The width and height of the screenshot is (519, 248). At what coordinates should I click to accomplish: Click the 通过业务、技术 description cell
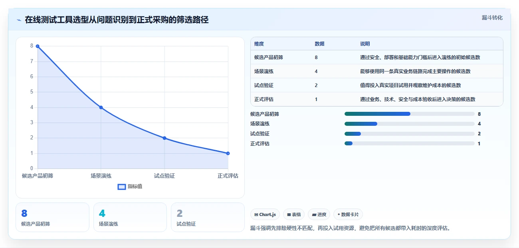click(418, 99)
